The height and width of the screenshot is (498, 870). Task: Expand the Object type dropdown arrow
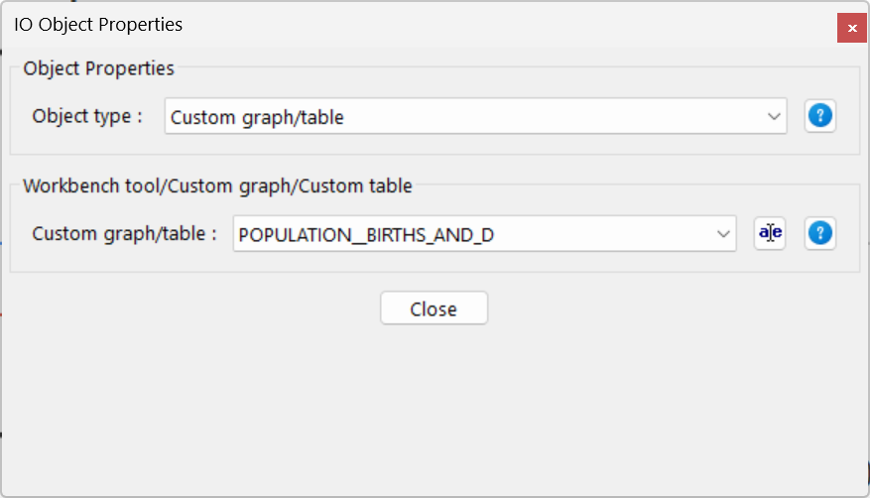pos(775,116)
